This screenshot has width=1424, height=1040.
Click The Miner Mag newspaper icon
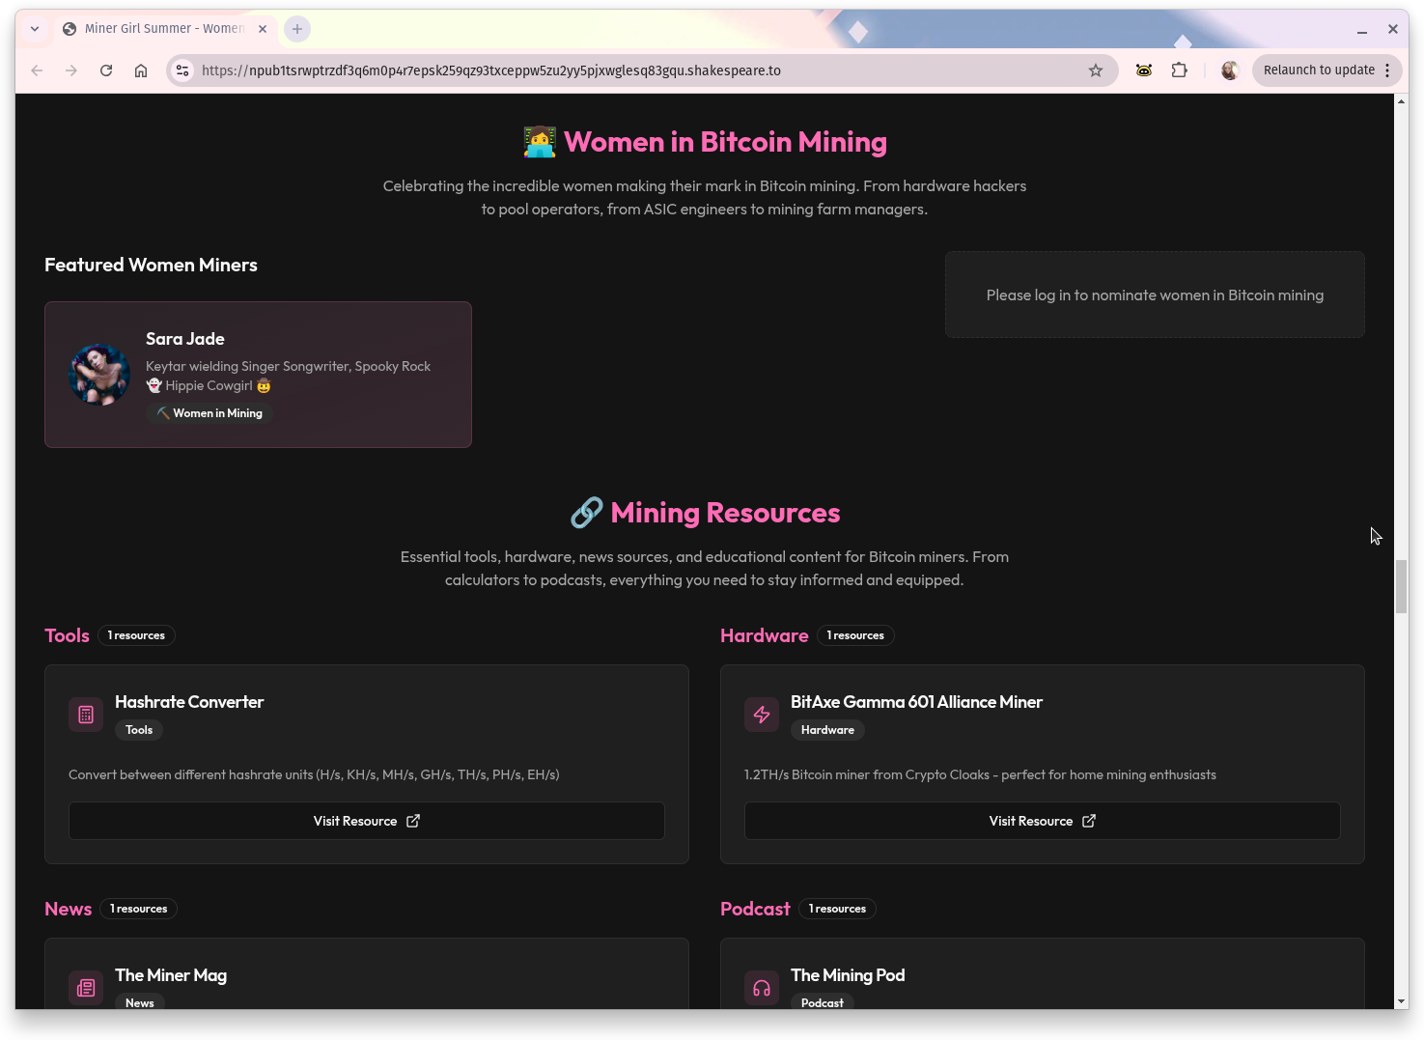coord(86,987)
